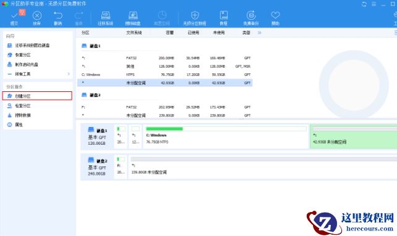Viewport: 397px width, 236px height.
Task: Select the 239.80GB unallocated row in list
Action: (165, 115)
